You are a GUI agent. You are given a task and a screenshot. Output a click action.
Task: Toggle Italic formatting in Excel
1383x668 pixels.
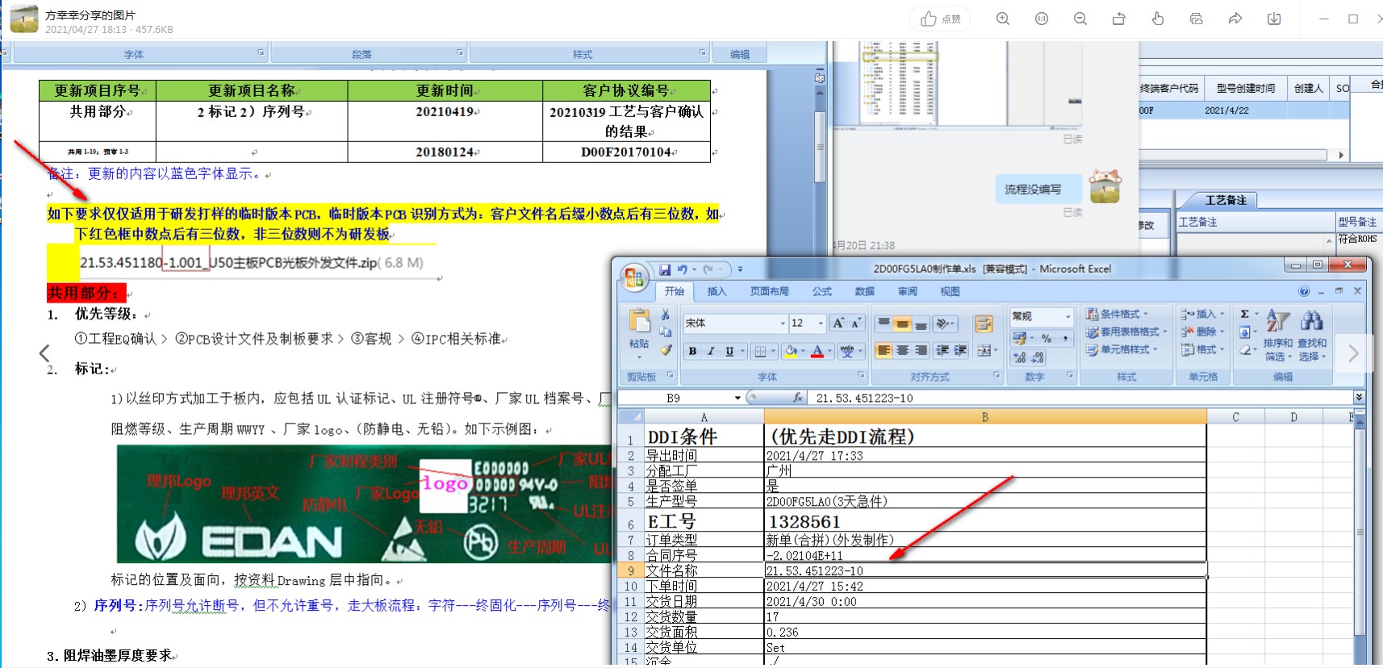(711, 351)
